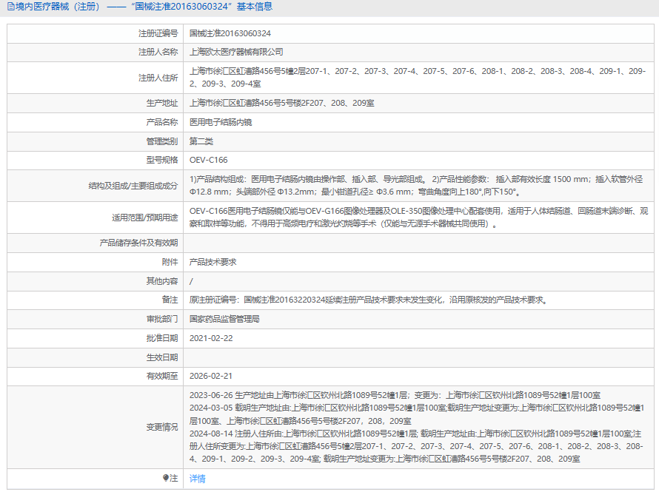659x492 pixels.
Task: Click the 变更情况 row label
Action: [162, 427]
